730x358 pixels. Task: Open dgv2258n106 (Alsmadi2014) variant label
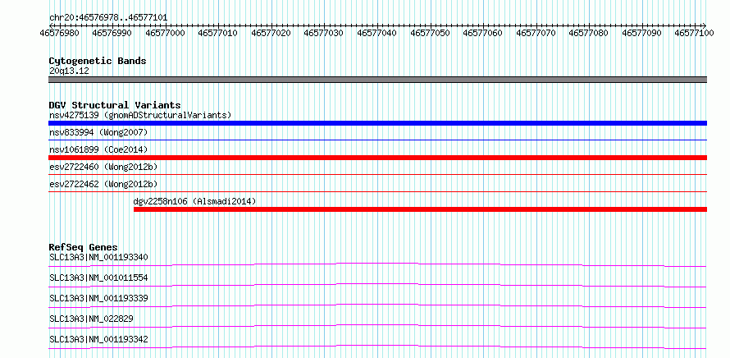tap(194, 201)
